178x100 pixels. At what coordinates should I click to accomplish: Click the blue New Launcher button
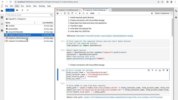point(10,10)
